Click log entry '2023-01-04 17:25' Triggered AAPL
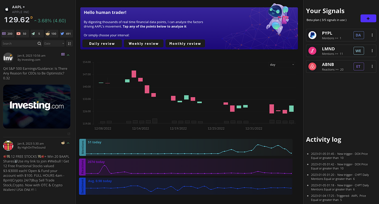The width and height of the screenshot is (379, 204). 338,198
